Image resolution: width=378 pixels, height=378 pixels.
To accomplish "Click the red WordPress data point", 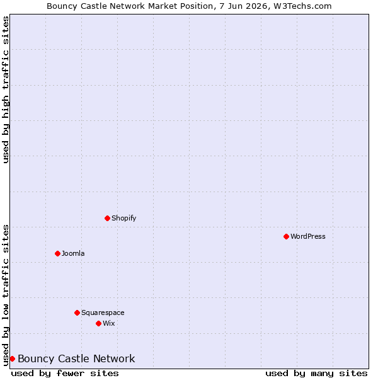I will pos(286,236).
